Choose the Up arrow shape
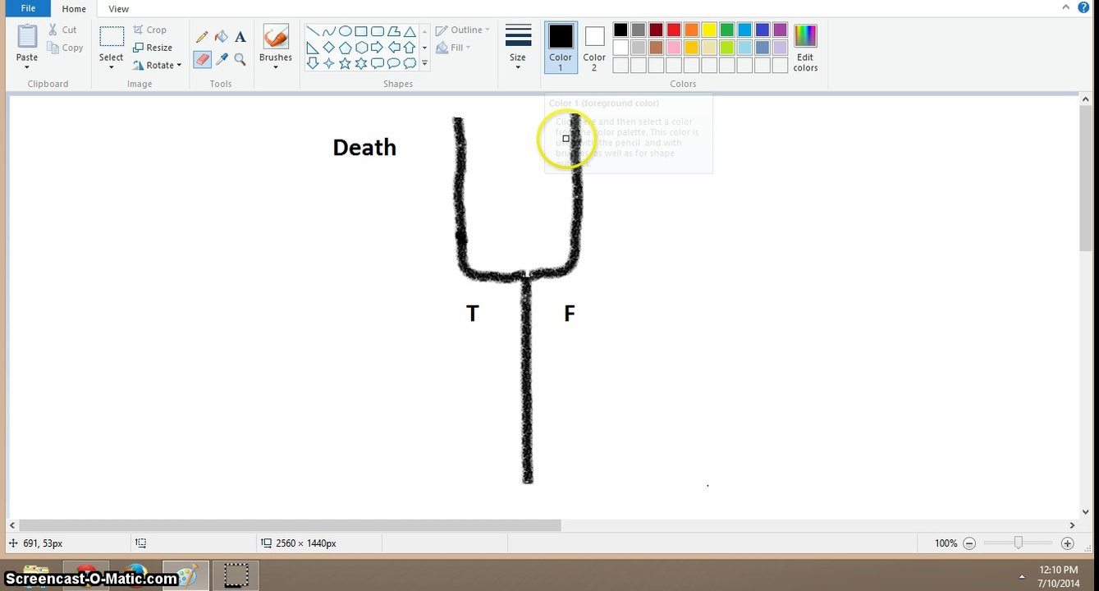This screenshot has height=591, width=1099. (410, 48)
